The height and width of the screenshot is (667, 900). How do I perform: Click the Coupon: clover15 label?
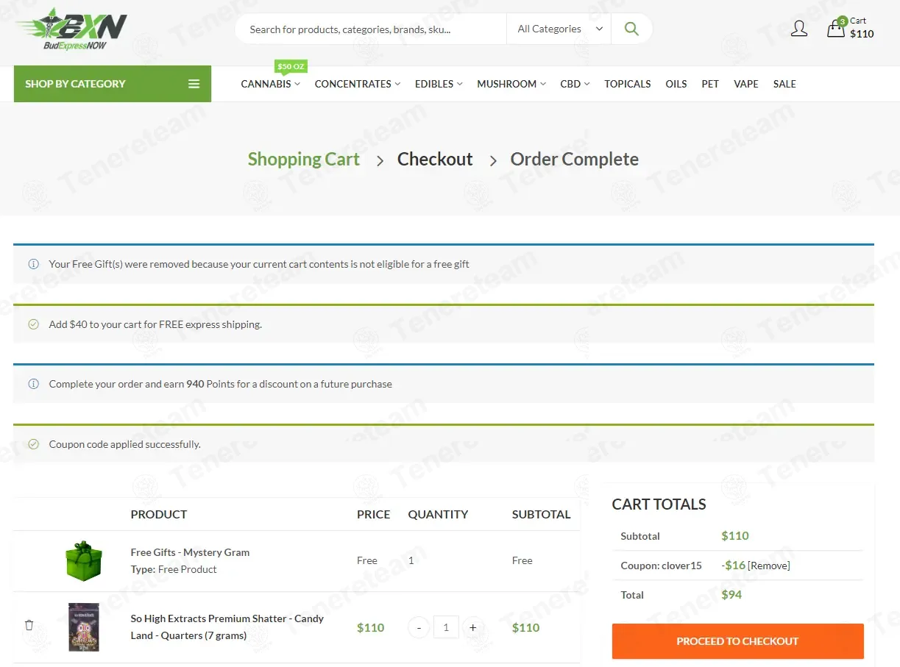coord(661,566)
